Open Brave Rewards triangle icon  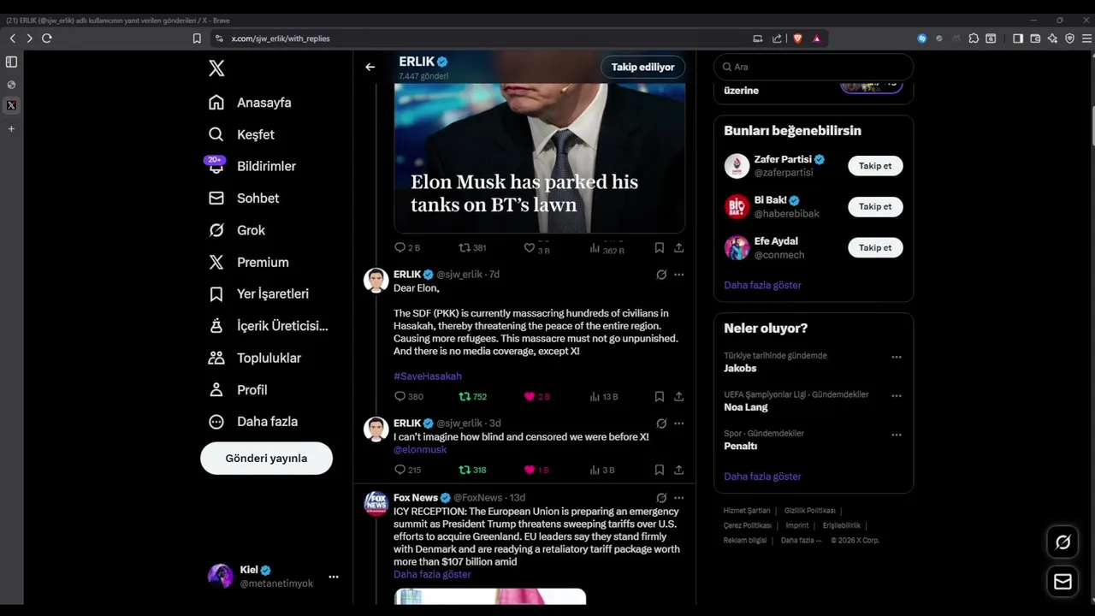817,38
